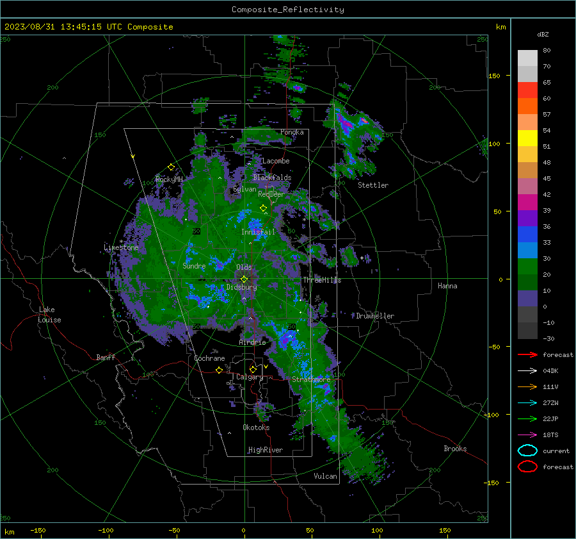Click the Innisfail city label
Viewport: 576px width, 539px height.
[258, 232]
